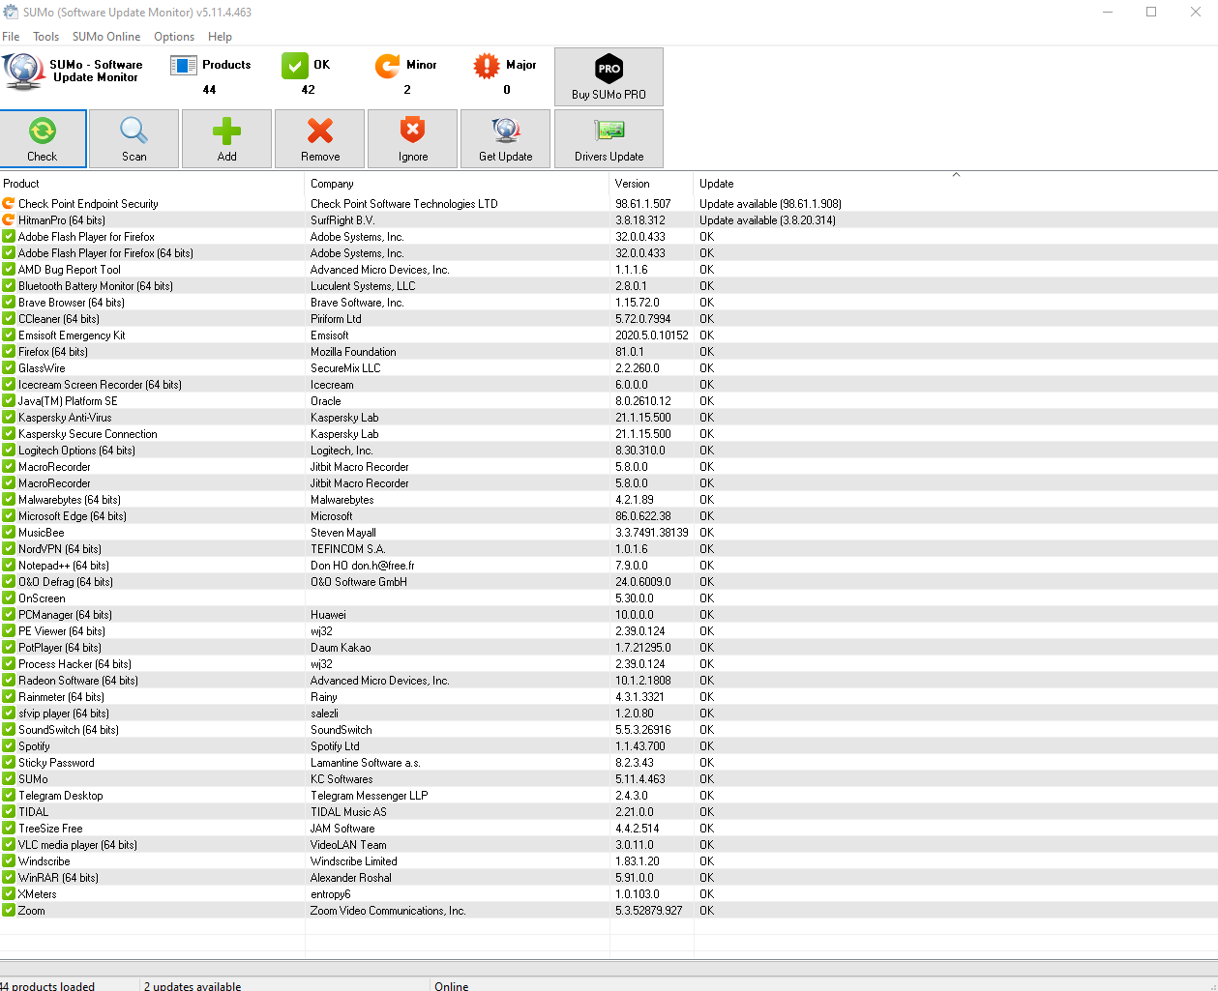Click 'Online' status bar entry
Viewport: 1218px width, 991px height.
pyautogui.click(x=452, y=985)
